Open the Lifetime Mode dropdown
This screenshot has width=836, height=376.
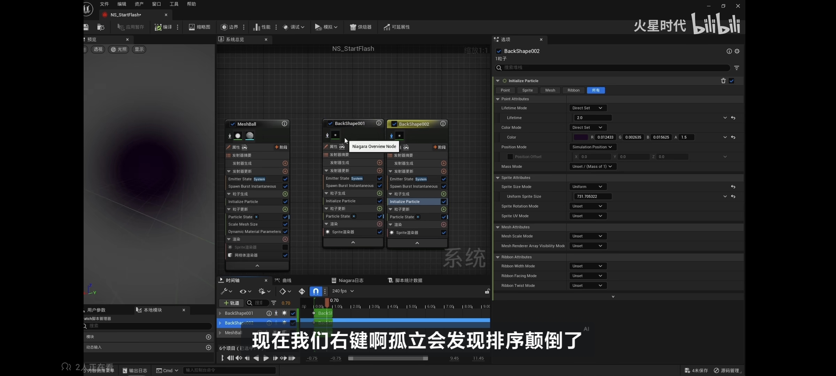tap(587, 108)
